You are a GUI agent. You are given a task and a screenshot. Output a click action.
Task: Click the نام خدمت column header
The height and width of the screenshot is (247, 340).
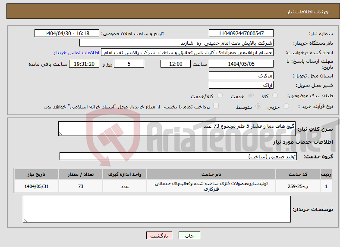211,174
